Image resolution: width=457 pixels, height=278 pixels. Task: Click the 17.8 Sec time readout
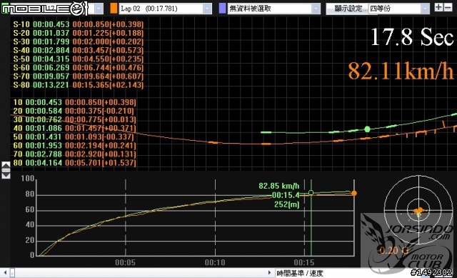point(412,37)
